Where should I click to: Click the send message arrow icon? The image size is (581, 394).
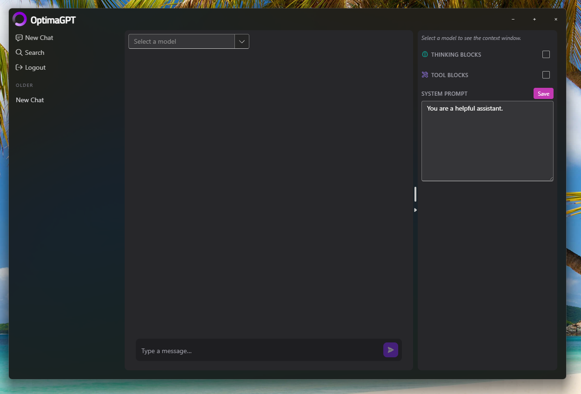click(x=390, y=350)
